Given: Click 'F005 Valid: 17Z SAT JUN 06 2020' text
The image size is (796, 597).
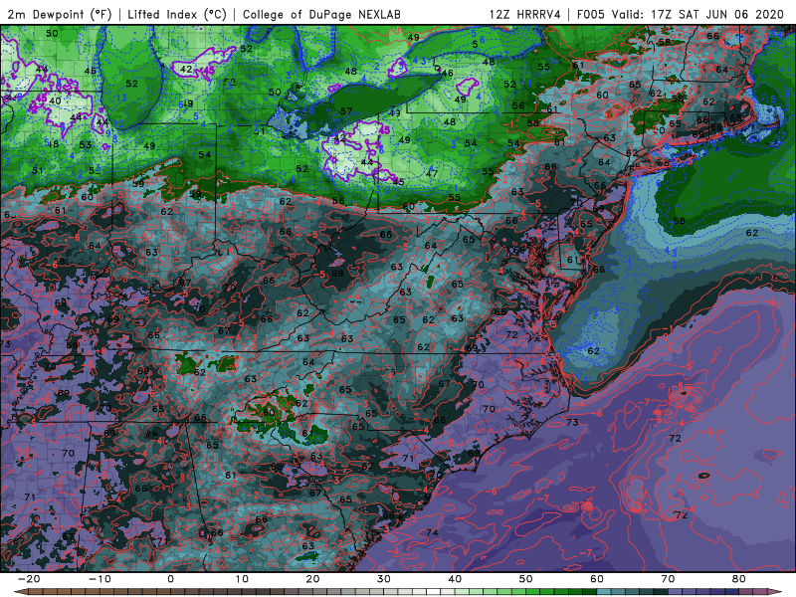Looking at the screenshot, I should (x=681, y=14).
